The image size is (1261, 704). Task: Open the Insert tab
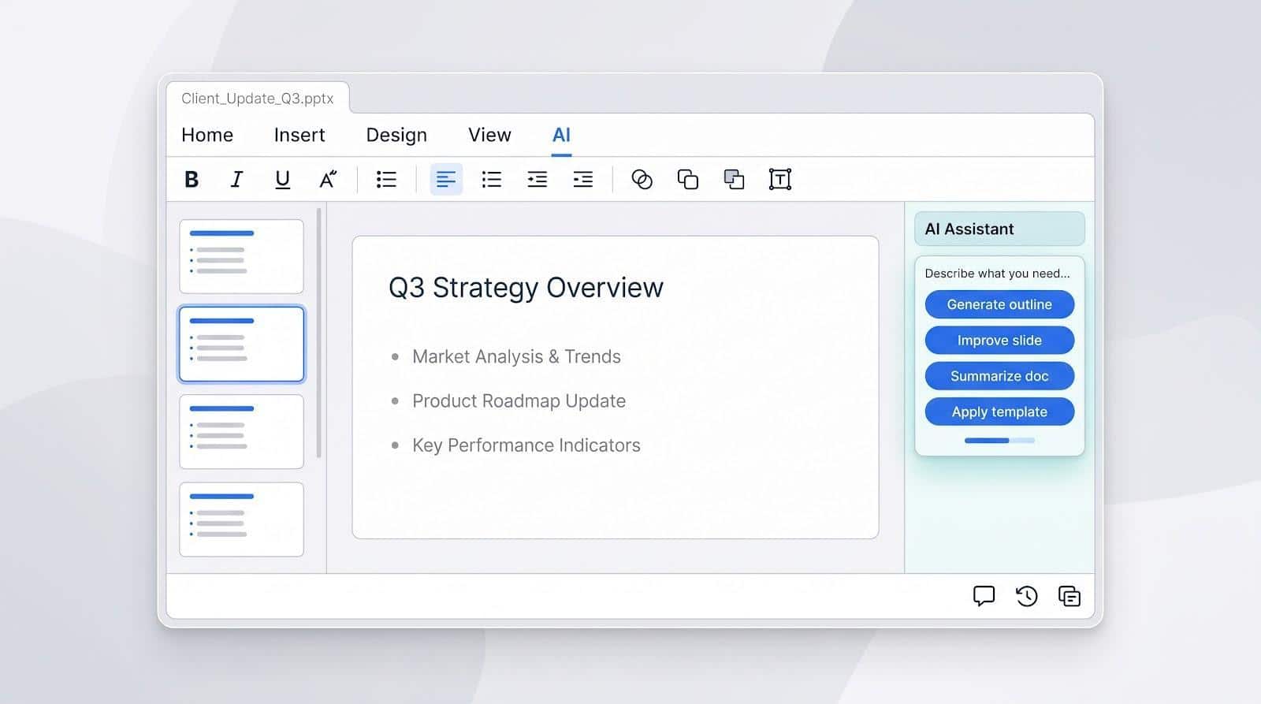pyautogui.click(x=299, y=135)
